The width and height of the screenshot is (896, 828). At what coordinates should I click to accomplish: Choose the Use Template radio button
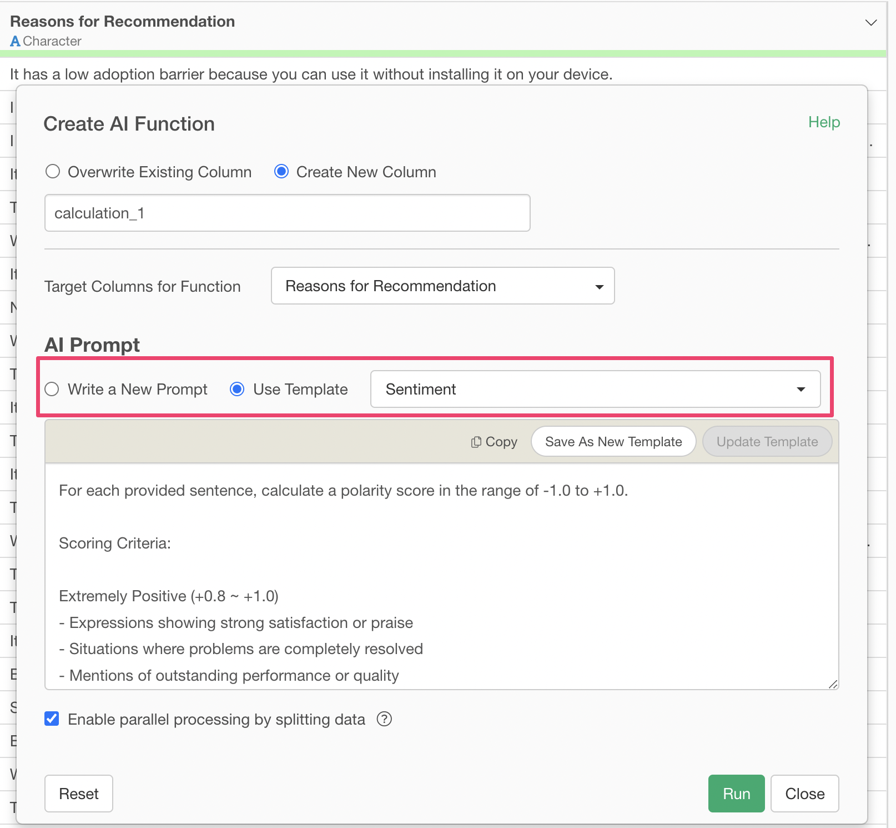[237, 389]
